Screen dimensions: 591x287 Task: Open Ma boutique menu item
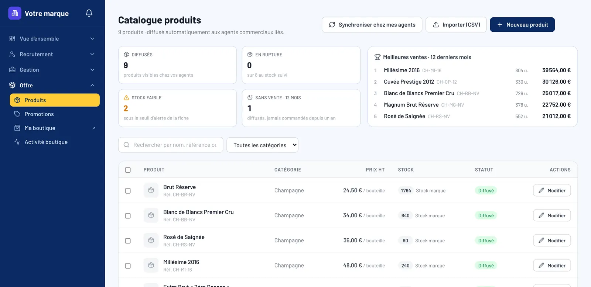tap(55, 128)
